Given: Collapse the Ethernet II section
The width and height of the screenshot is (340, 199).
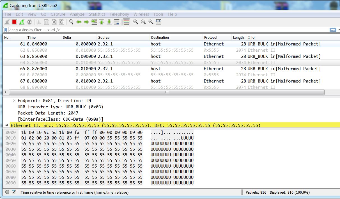Looking at the screenshot, I should pyautogui.click(x=6, y=125).
